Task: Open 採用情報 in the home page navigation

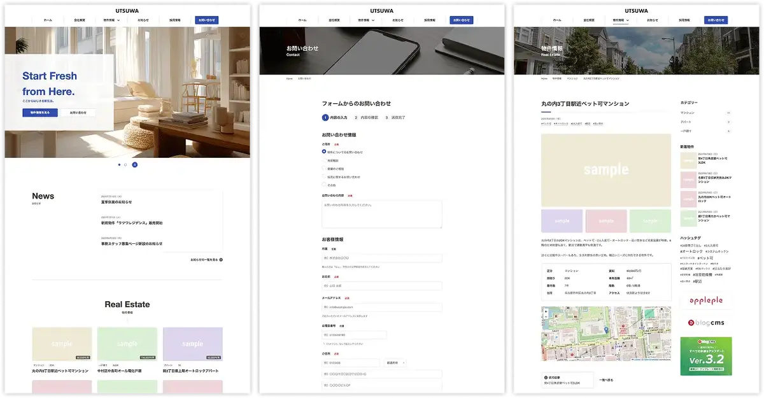Action: [175, 20]
